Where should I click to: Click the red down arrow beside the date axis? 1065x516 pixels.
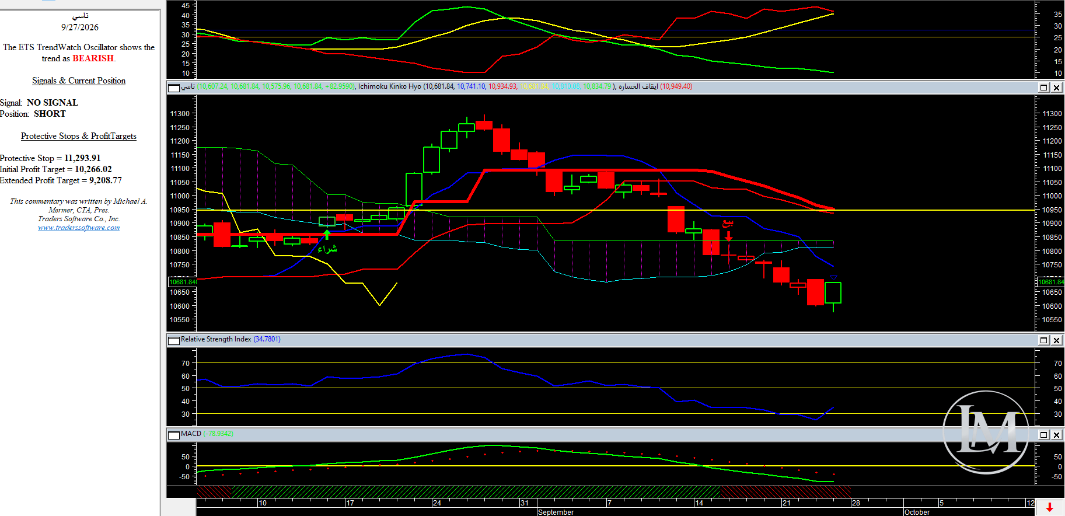[1050, 507]
